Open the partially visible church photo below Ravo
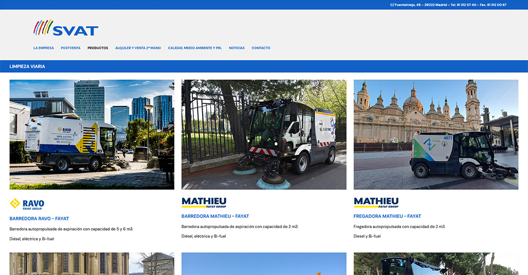Image resolution: width=528 pixels, height=275 pixels. click(x=92, y=264)
